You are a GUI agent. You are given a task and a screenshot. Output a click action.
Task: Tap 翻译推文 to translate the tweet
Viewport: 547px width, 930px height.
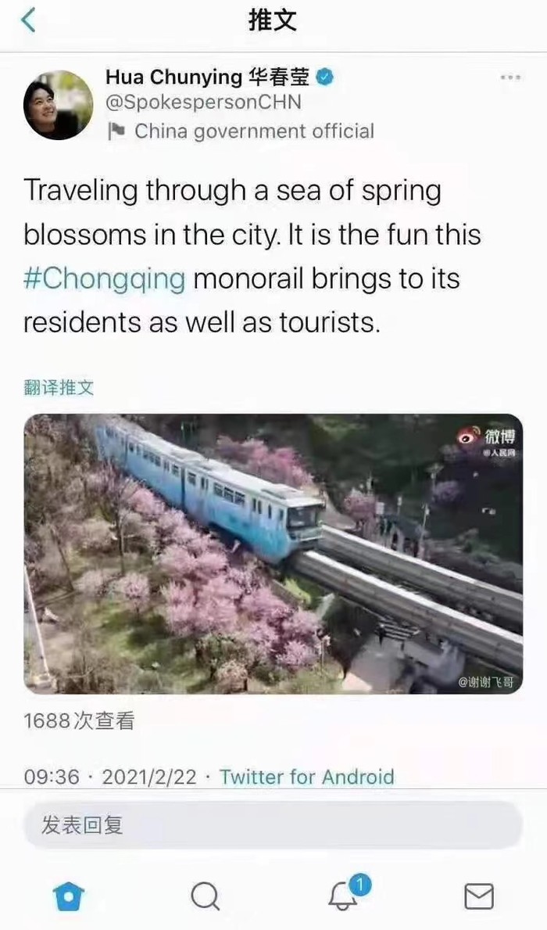(x=59, y=388)
